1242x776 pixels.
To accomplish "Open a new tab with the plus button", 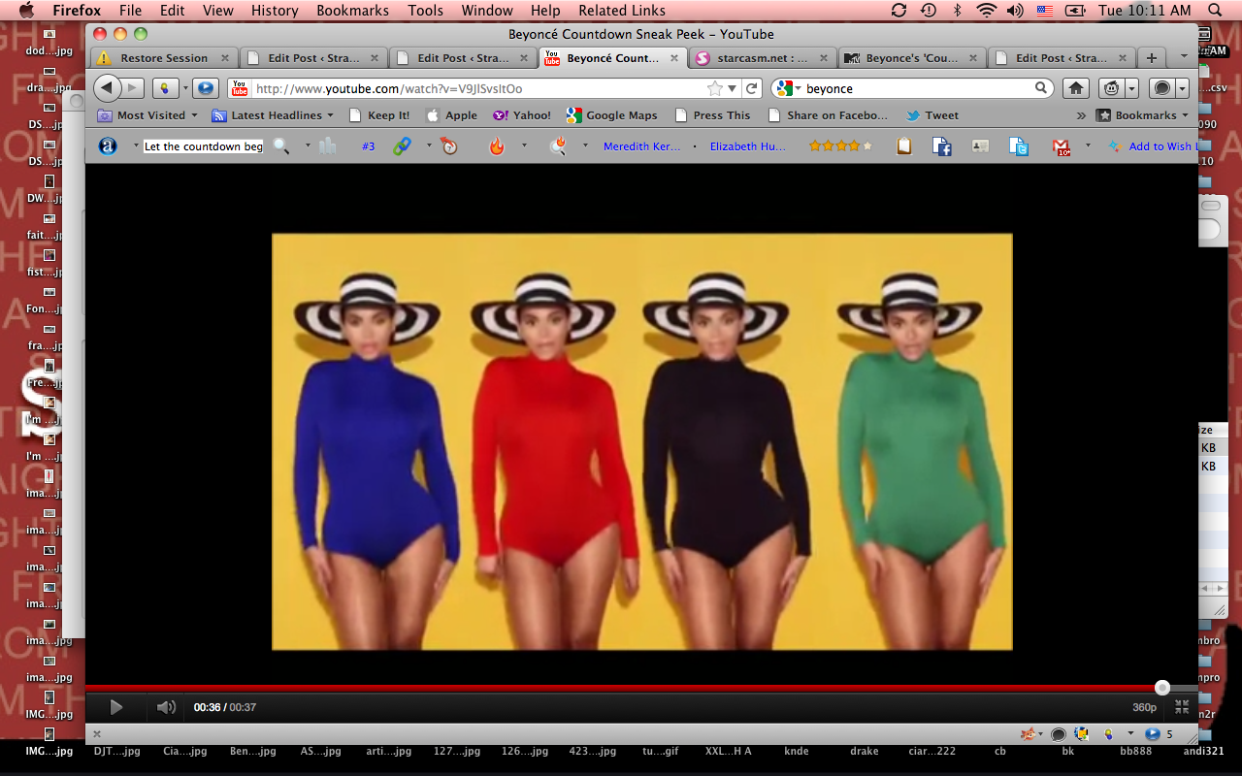I will pyautogui.click(x=1151, y=58).
